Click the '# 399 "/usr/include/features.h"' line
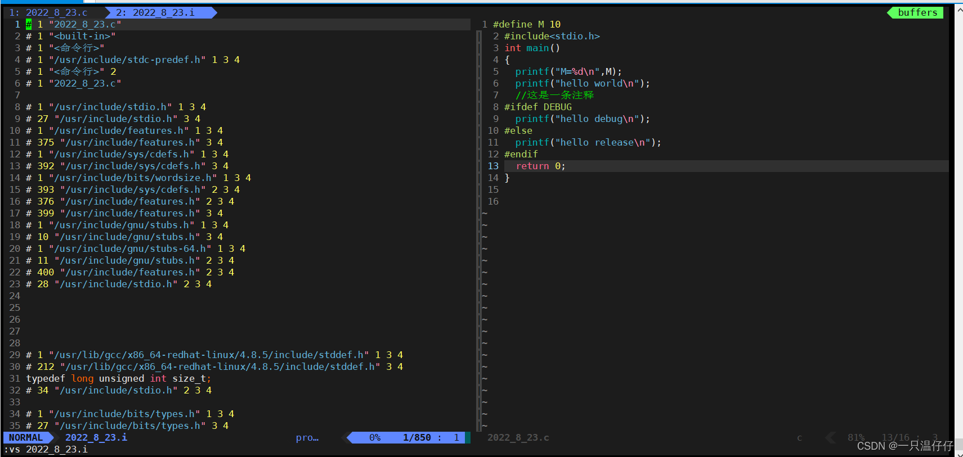Viewport: 963px width, 457px height. [x=124, y=213]
